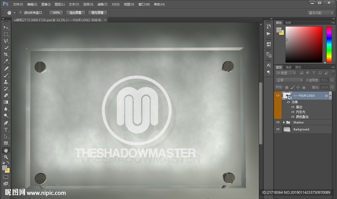Select the Eraser tool
This screenshot has width=337, height=199.
click(x=6, y=95)
